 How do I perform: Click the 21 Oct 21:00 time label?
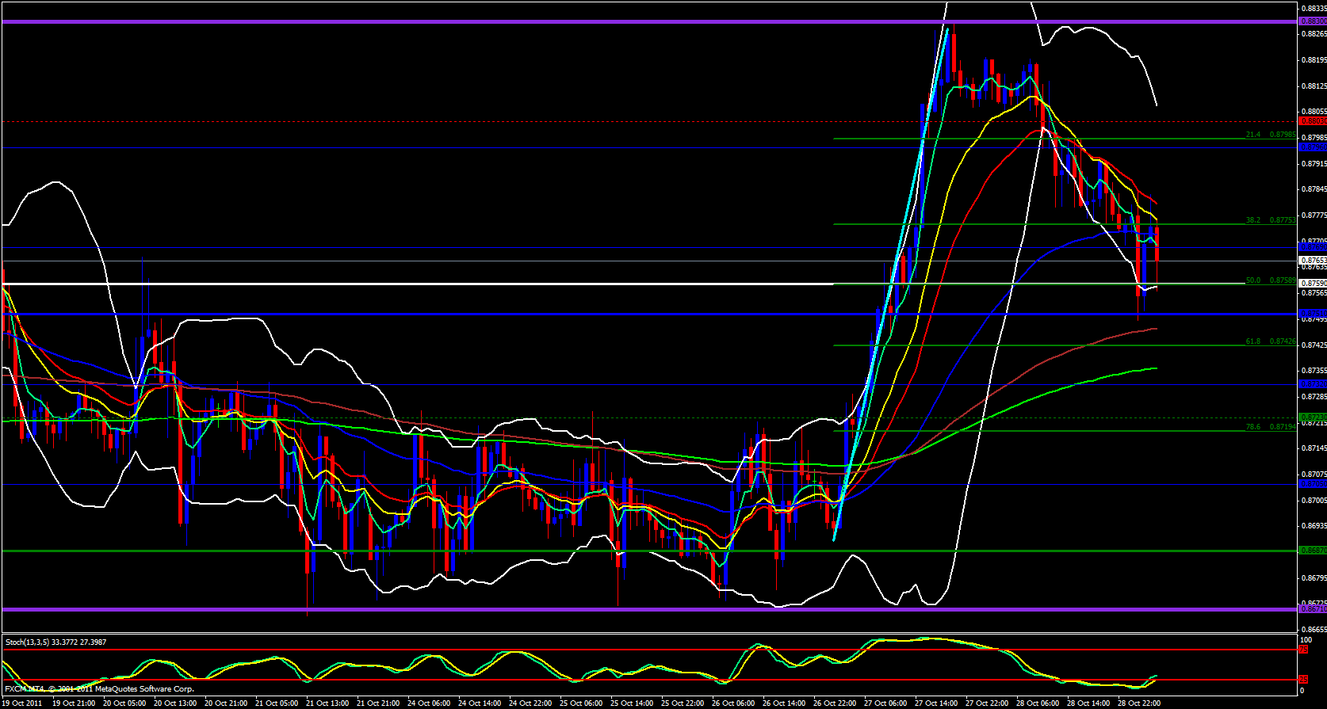pos(378,703)
